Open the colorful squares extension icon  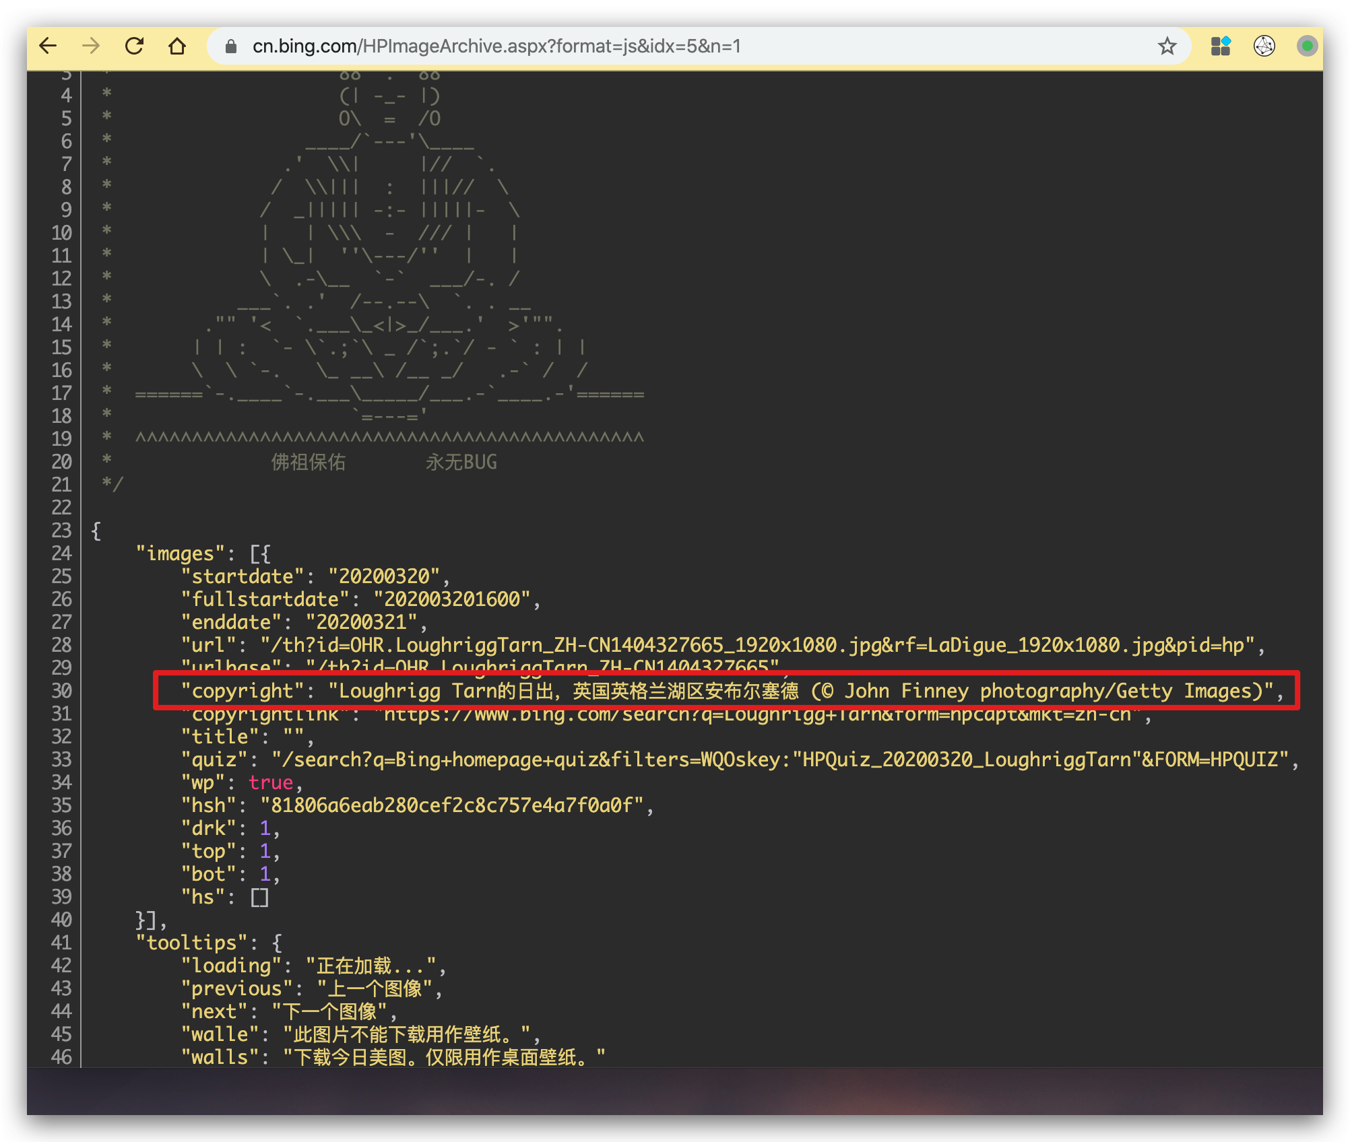(x=1221, y=46)
